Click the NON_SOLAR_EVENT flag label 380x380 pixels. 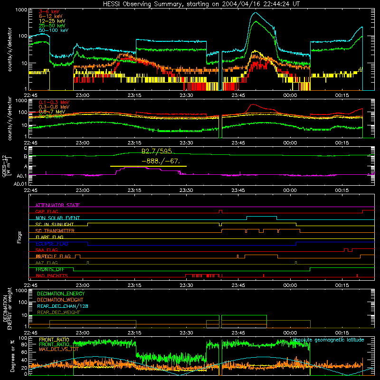point(57,218)
